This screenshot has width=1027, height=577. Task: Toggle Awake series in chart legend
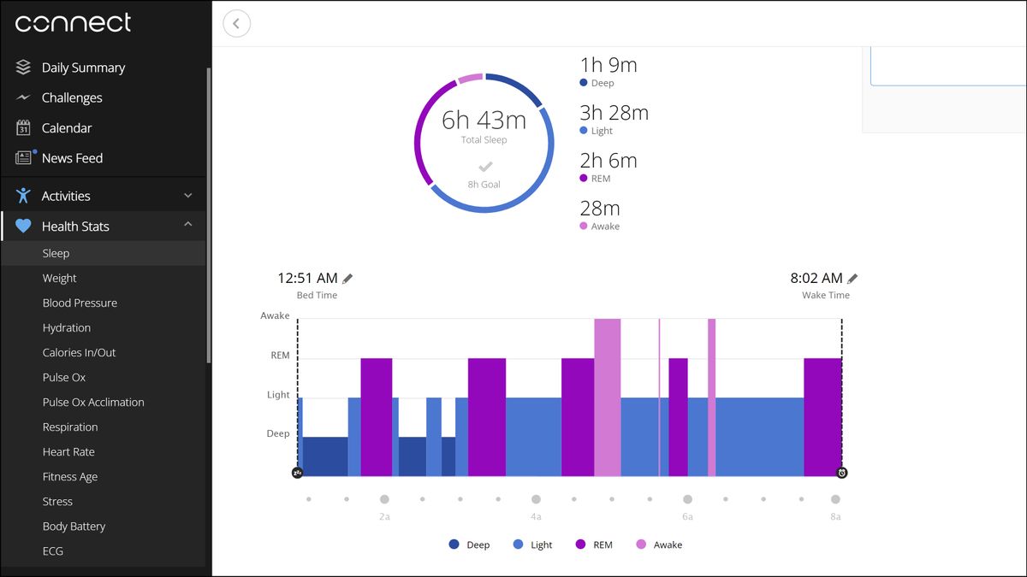659,545
